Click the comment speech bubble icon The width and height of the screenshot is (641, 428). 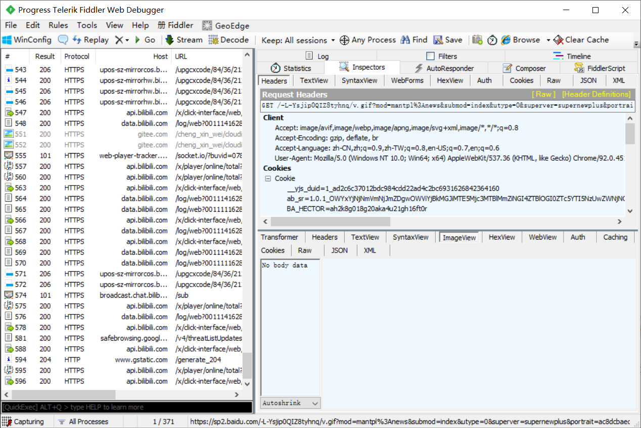63,40
